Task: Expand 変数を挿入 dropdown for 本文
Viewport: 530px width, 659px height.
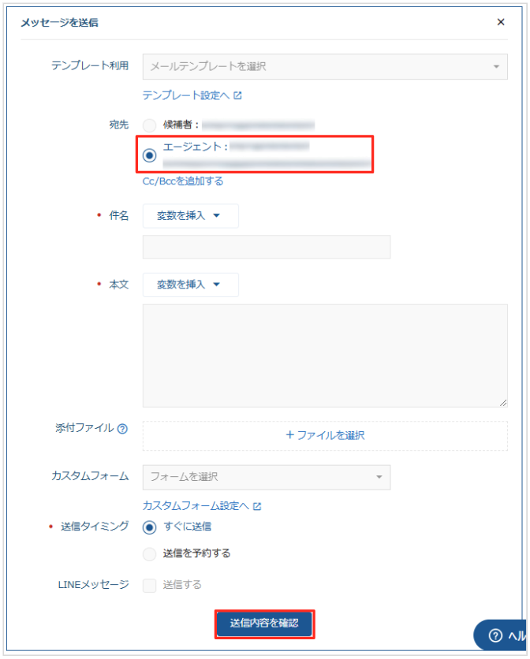Action: [190, 285]
